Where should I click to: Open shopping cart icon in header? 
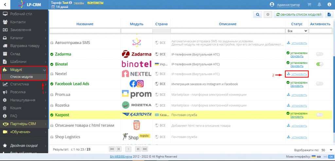coord(309,5)
